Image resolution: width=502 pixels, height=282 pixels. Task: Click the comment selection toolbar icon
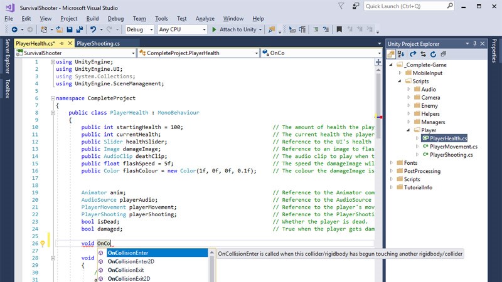pyautogui.click(x=316, y=29)
